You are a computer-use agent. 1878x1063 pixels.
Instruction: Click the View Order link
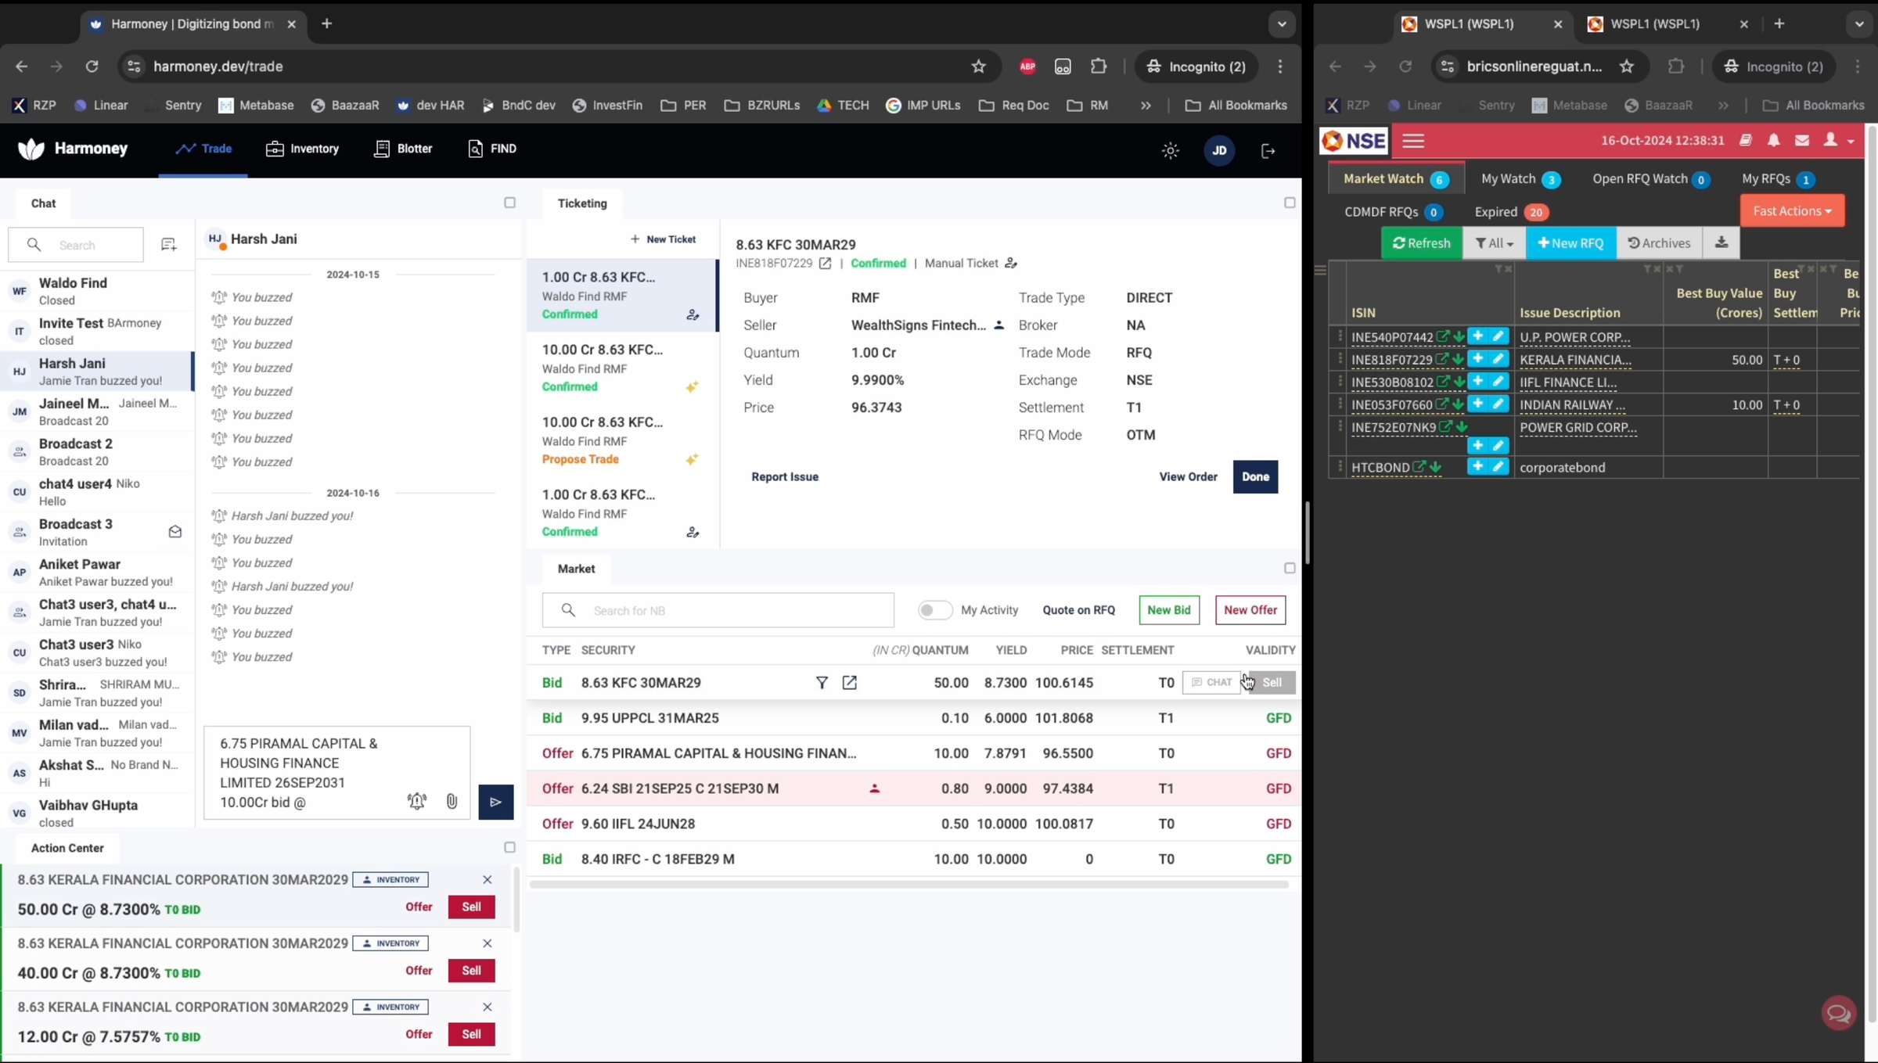coord(1188,476)
